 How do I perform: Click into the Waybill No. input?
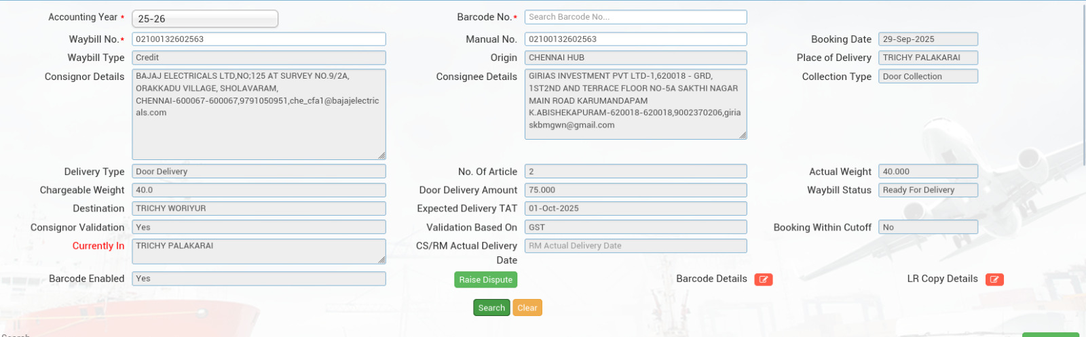click(x=259, y=39)
